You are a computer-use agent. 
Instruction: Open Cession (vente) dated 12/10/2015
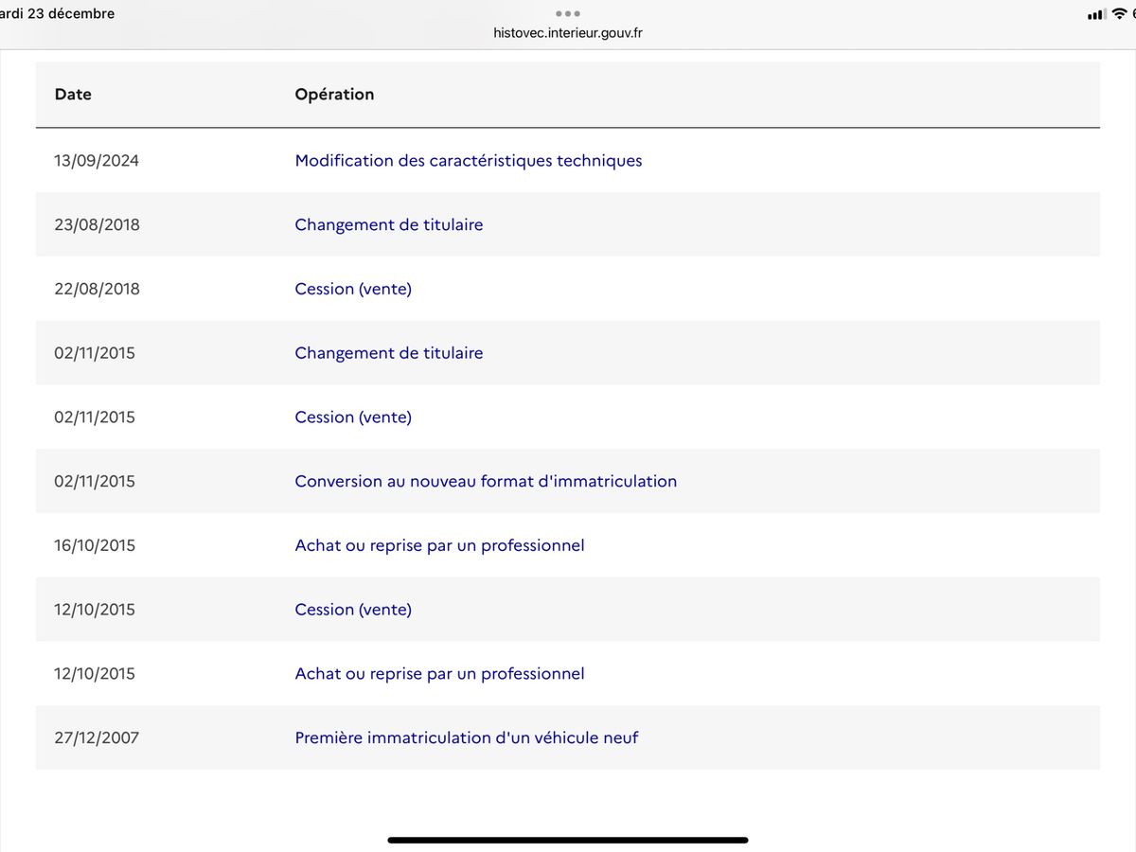point(353,610)
